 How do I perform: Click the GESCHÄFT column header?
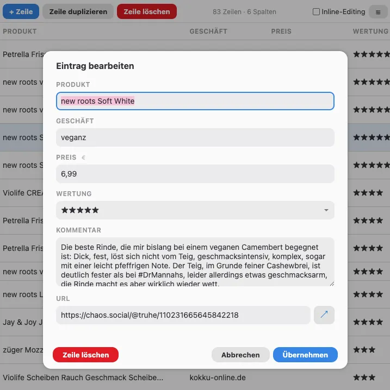coord(208,32)
